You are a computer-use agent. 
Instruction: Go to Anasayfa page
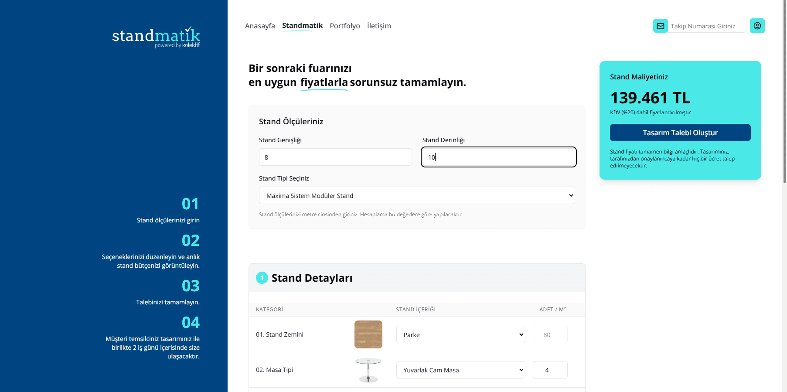pyautogui.click(x=260, y=26)
